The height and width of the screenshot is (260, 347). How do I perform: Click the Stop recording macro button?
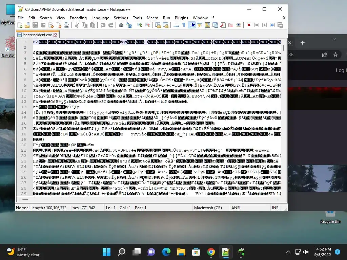257,25
